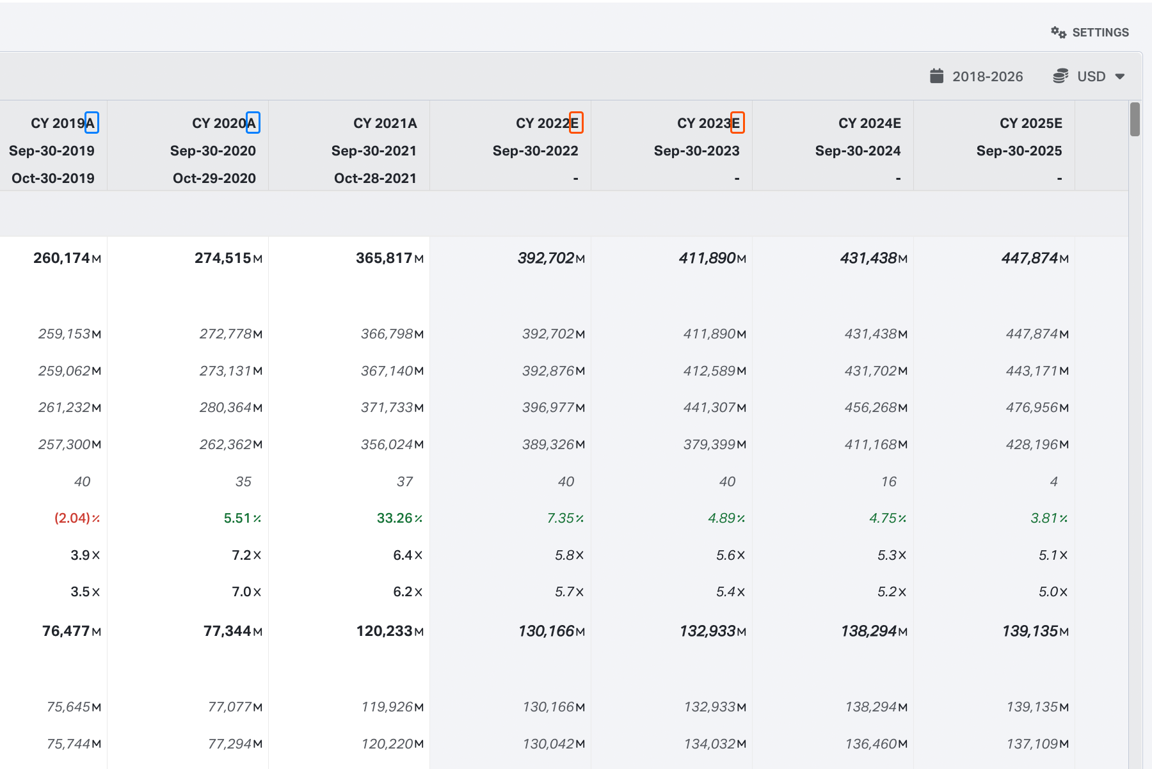Click the 119,926M cell

pos(392,707)
